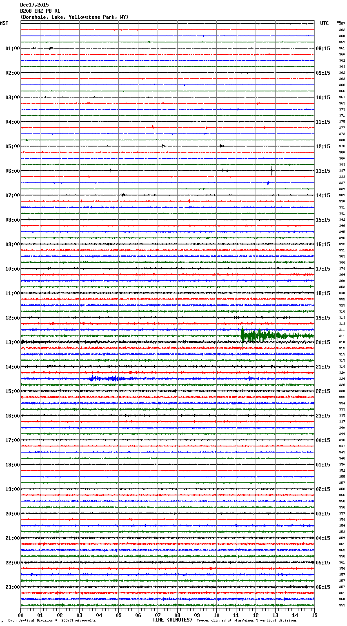
Task: Select the 07:00 MST row label
Action: click(x=13, y=195)
